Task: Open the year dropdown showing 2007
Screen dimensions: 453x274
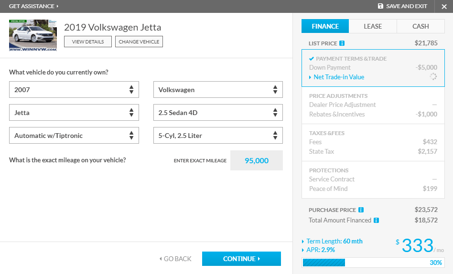Action: coord(74,90)
